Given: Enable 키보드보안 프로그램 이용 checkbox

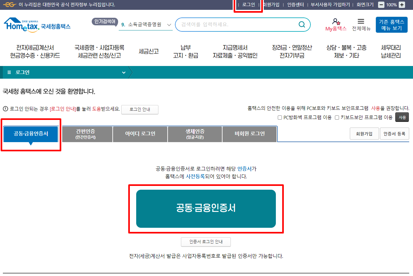Looking at the screenshot, I should click(337, 117).
